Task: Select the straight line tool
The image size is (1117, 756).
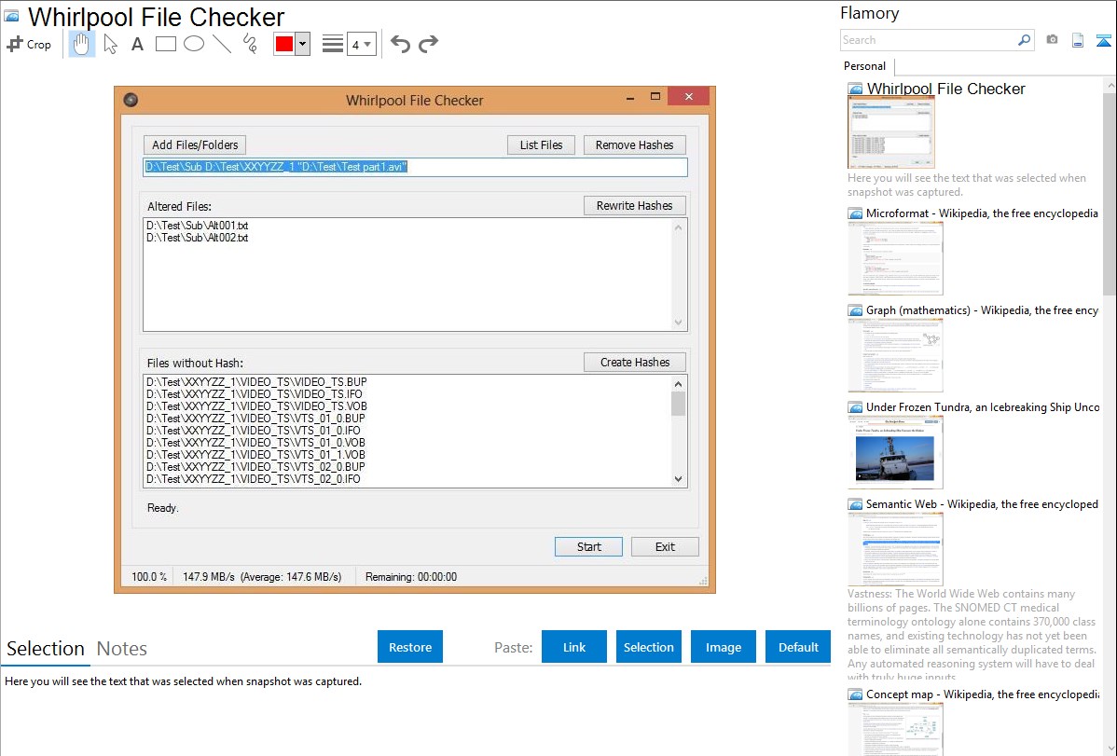Action: [x=222, y=44]
